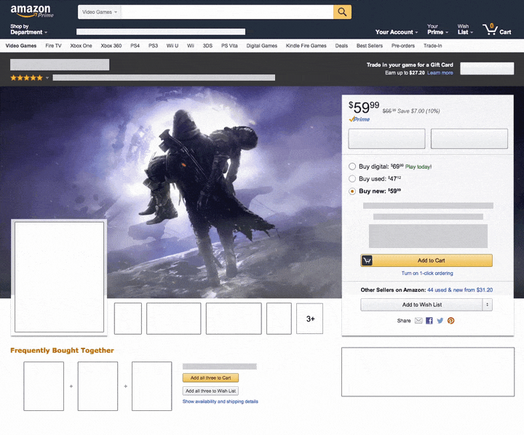524x435 pixels.
Task: Select the Buy new option
Action: (352, 191)
